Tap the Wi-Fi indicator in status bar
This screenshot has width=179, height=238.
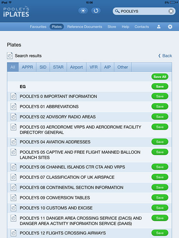tap(10, 2)
